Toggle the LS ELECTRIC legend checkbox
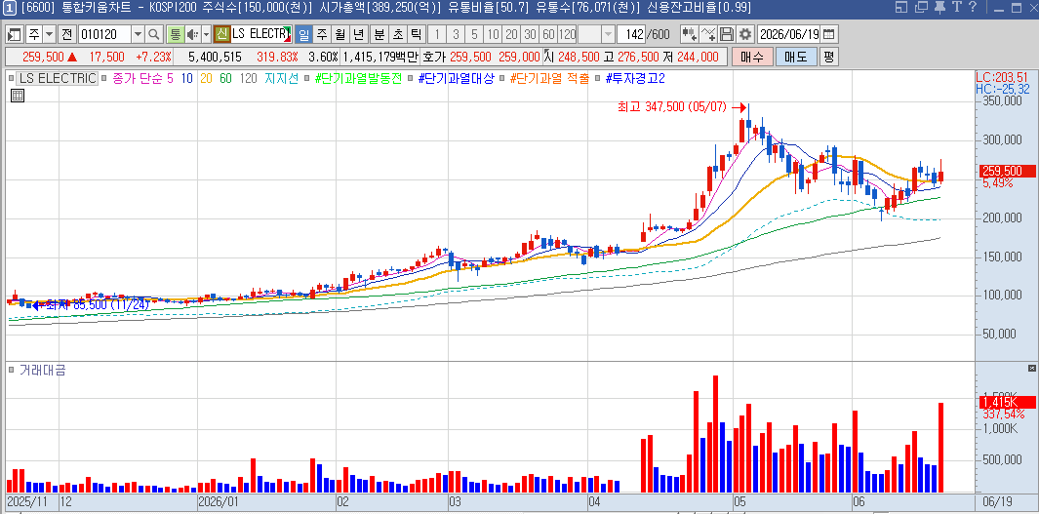Image resolution: width=1039 pixels, height=514 pixels. (x=11, y=78)
